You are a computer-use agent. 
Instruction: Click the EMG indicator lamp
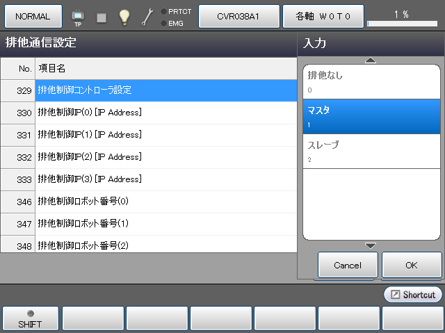[x=163, y=23]
